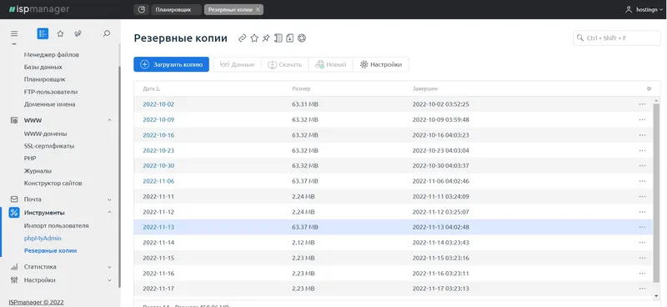Click the export file icon beside title
The width and height of the screenshot is (667, 307).
290,38
